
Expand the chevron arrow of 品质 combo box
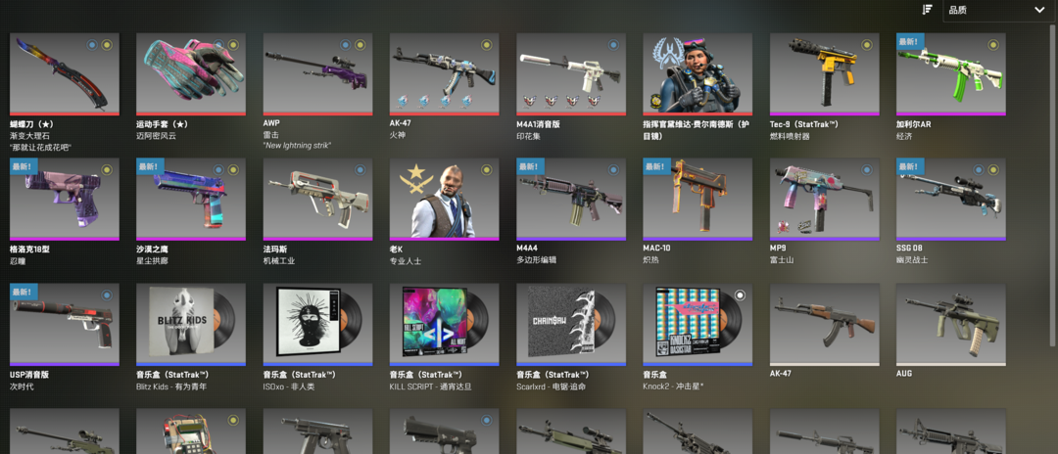tap(1038, 10)
